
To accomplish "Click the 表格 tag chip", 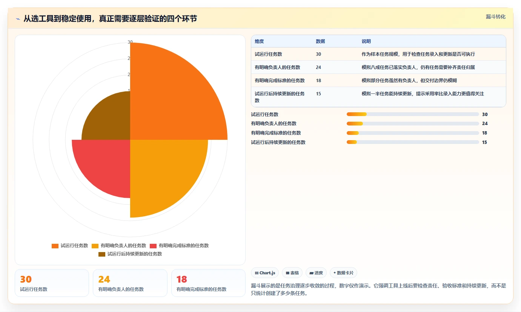I will coord(292,273).
